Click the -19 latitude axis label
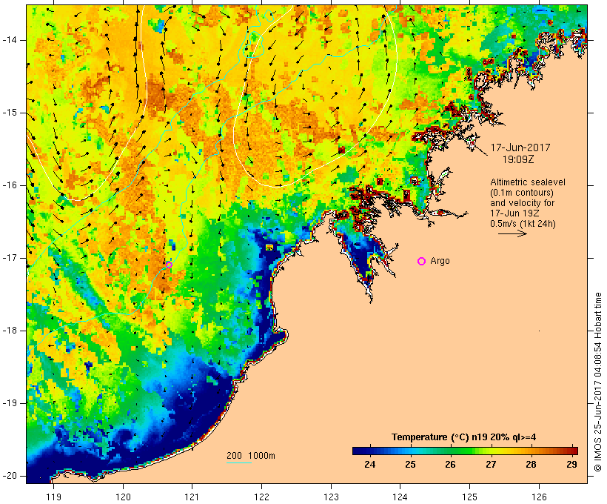 pos(10,403)
